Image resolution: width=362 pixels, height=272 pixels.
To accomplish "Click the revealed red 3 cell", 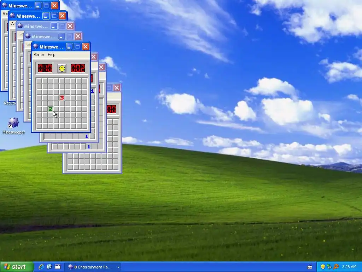I will 62,98.
